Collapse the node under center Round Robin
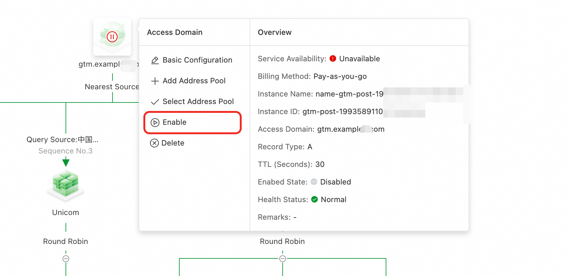The image size is (571, 276). tap(283, 259)
